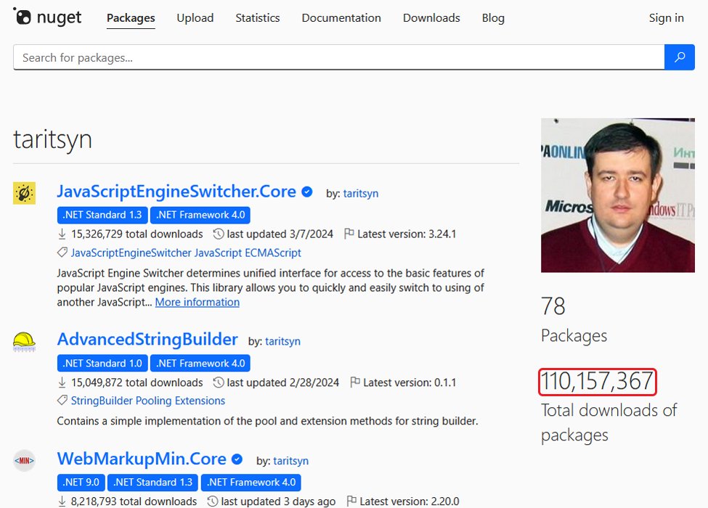Switch to the Upload section
Image resolution: width=708 pixels, height=508 pixels.
coord(195,17)
